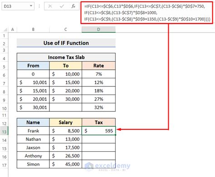Image resolution: width=215 pixels, height=177 pixels.
Task: Select the To cell with 30,000
Action: click(66, 99)
